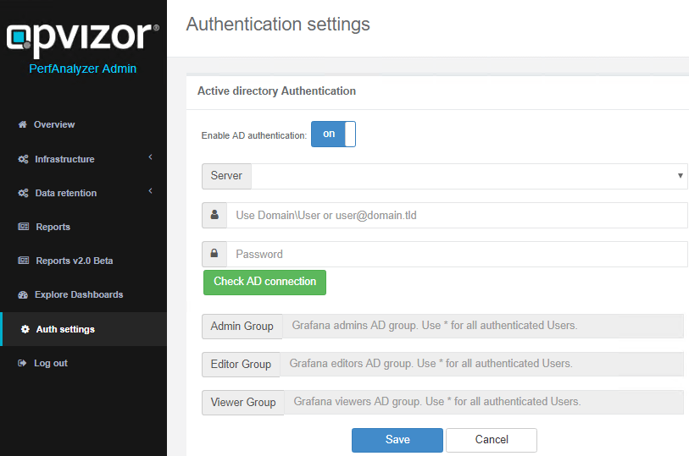Click the Explore Dashboards gauge icon
Viewport: 689px width, 456px height.
point(23,295)
